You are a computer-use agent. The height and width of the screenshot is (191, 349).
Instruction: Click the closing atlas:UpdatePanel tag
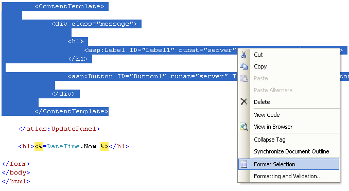pyautogui.click(x=59, y=129)
